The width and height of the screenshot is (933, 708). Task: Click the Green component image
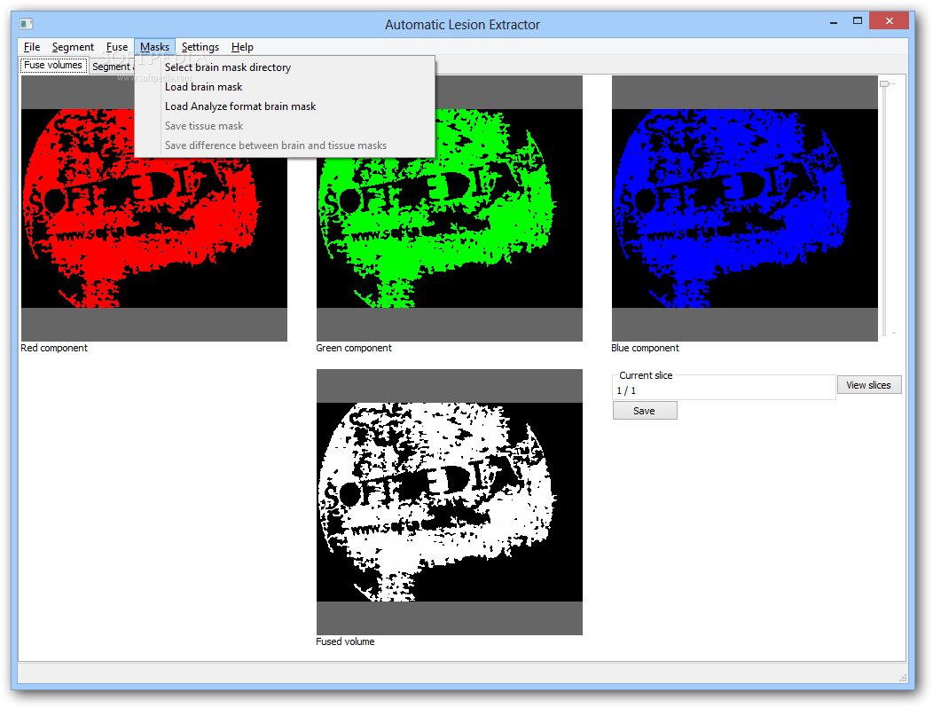(x=450, y=208)
